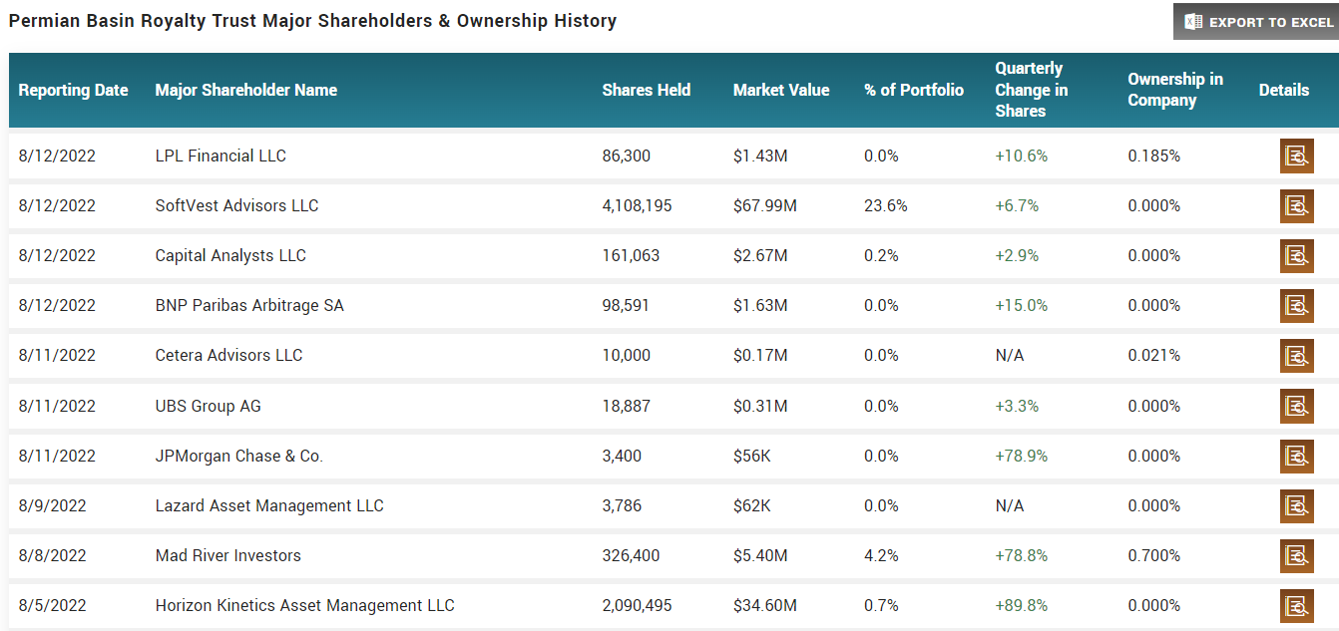
Task: Click the $67.99M market value cell
Action: (765, 205)
